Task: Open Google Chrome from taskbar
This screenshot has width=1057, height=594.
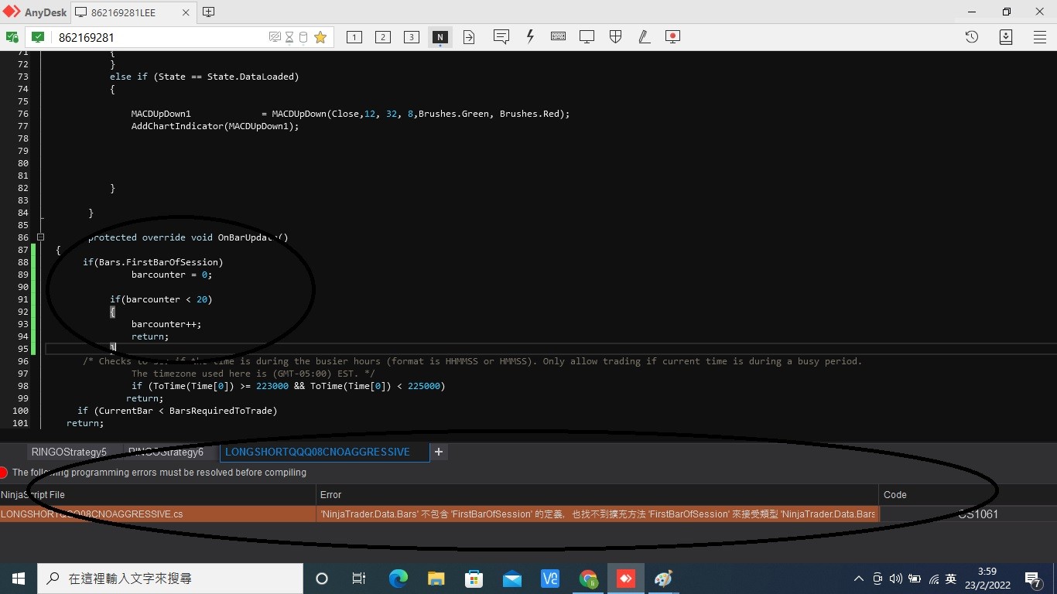Action: pos(588,579)
